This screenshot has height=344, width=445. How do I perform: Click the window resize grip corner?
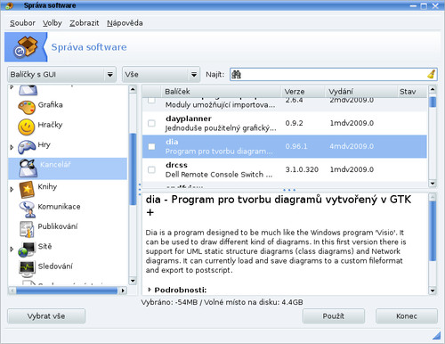(x=436, y=335)
